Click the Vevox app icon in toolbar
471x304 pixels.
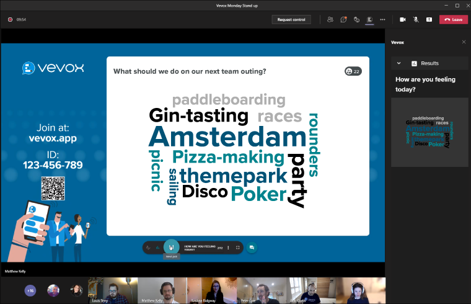point(369,19)
